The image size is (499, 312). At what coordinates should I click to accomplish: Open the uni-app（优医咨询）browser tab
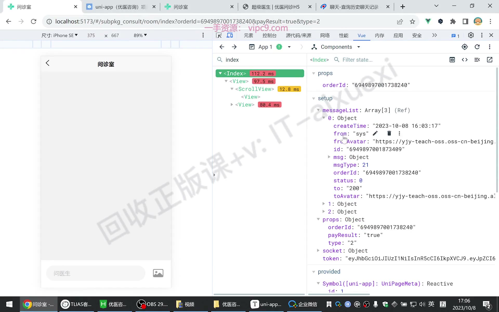121,7
